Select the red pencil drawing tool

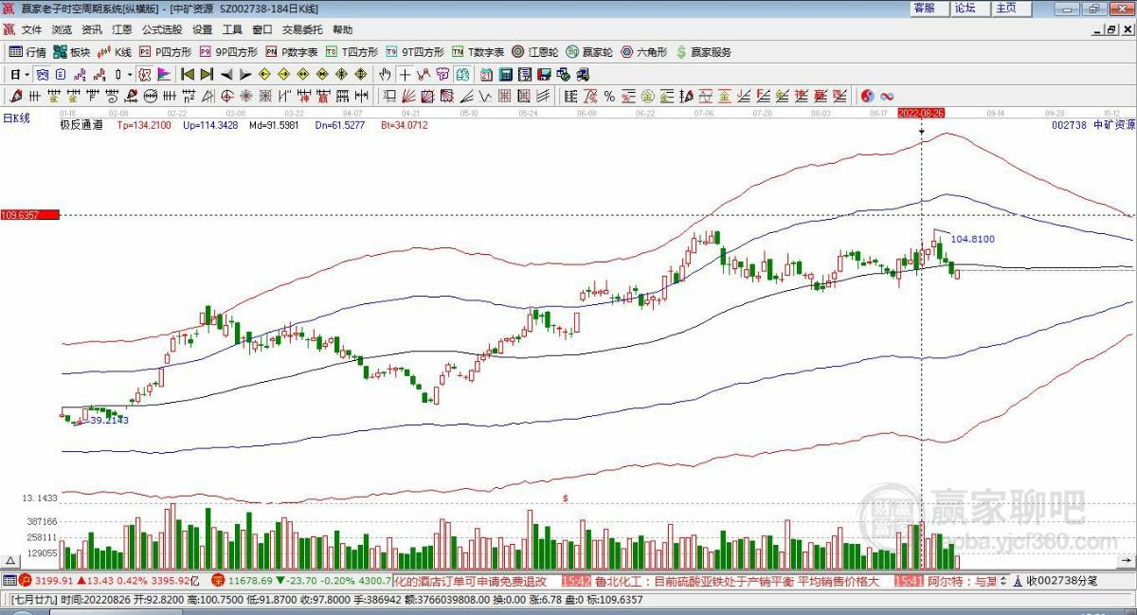[15, 96]
